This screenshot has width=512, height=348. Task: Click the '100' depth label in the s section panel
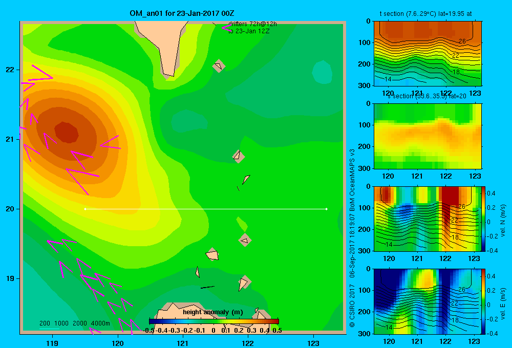(x=365, y=125)
